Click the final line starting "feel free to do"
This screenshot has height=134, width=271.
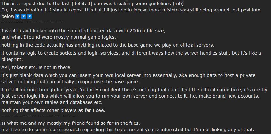(128, 130)
